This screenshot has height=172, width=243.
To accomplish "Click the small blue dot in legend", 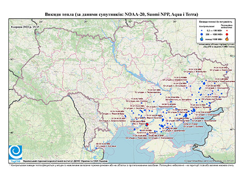I will pyautogui.click(x=202, y=31).
